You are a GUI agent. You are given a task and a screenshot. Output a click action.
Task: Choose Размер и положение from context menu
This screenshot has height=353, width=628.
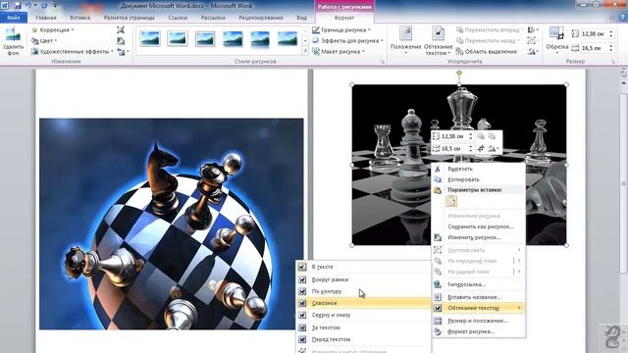[x=479, y=321]
